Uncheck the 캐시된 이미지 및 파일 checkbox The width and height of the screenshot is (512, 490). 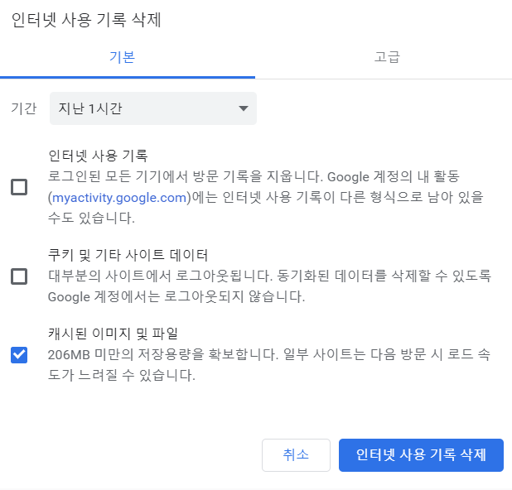tap(19, 355)
